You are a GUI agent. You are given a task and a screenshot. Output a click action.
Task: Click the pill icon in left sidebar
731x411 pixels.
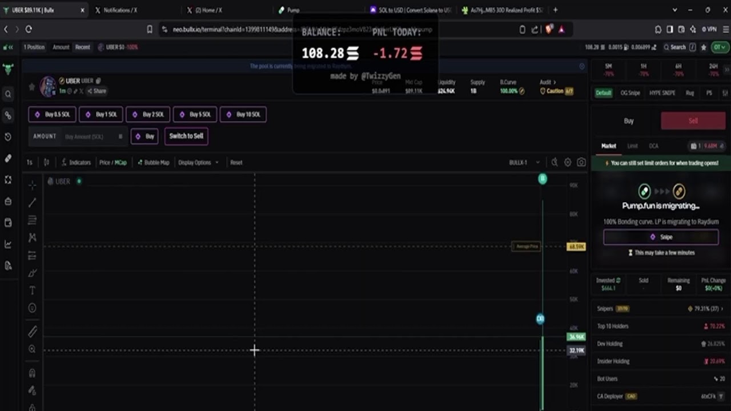click(x=8, y=158)
